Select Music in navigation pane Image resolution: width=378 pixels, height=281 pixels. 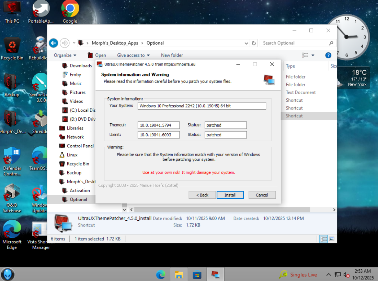point(72,84)
